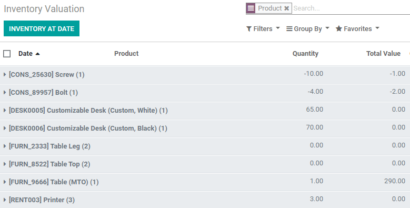The height and width of the screenshot is (208, 410).
Task: Click the Inventory At Date button
Action: coord(42,28)
